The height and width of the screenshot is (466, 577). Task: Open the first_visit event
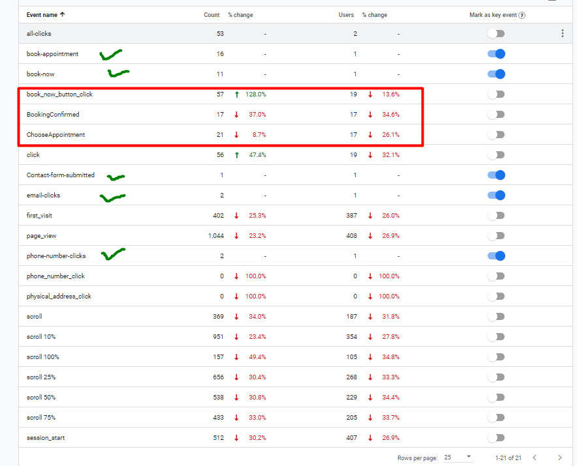39,215
